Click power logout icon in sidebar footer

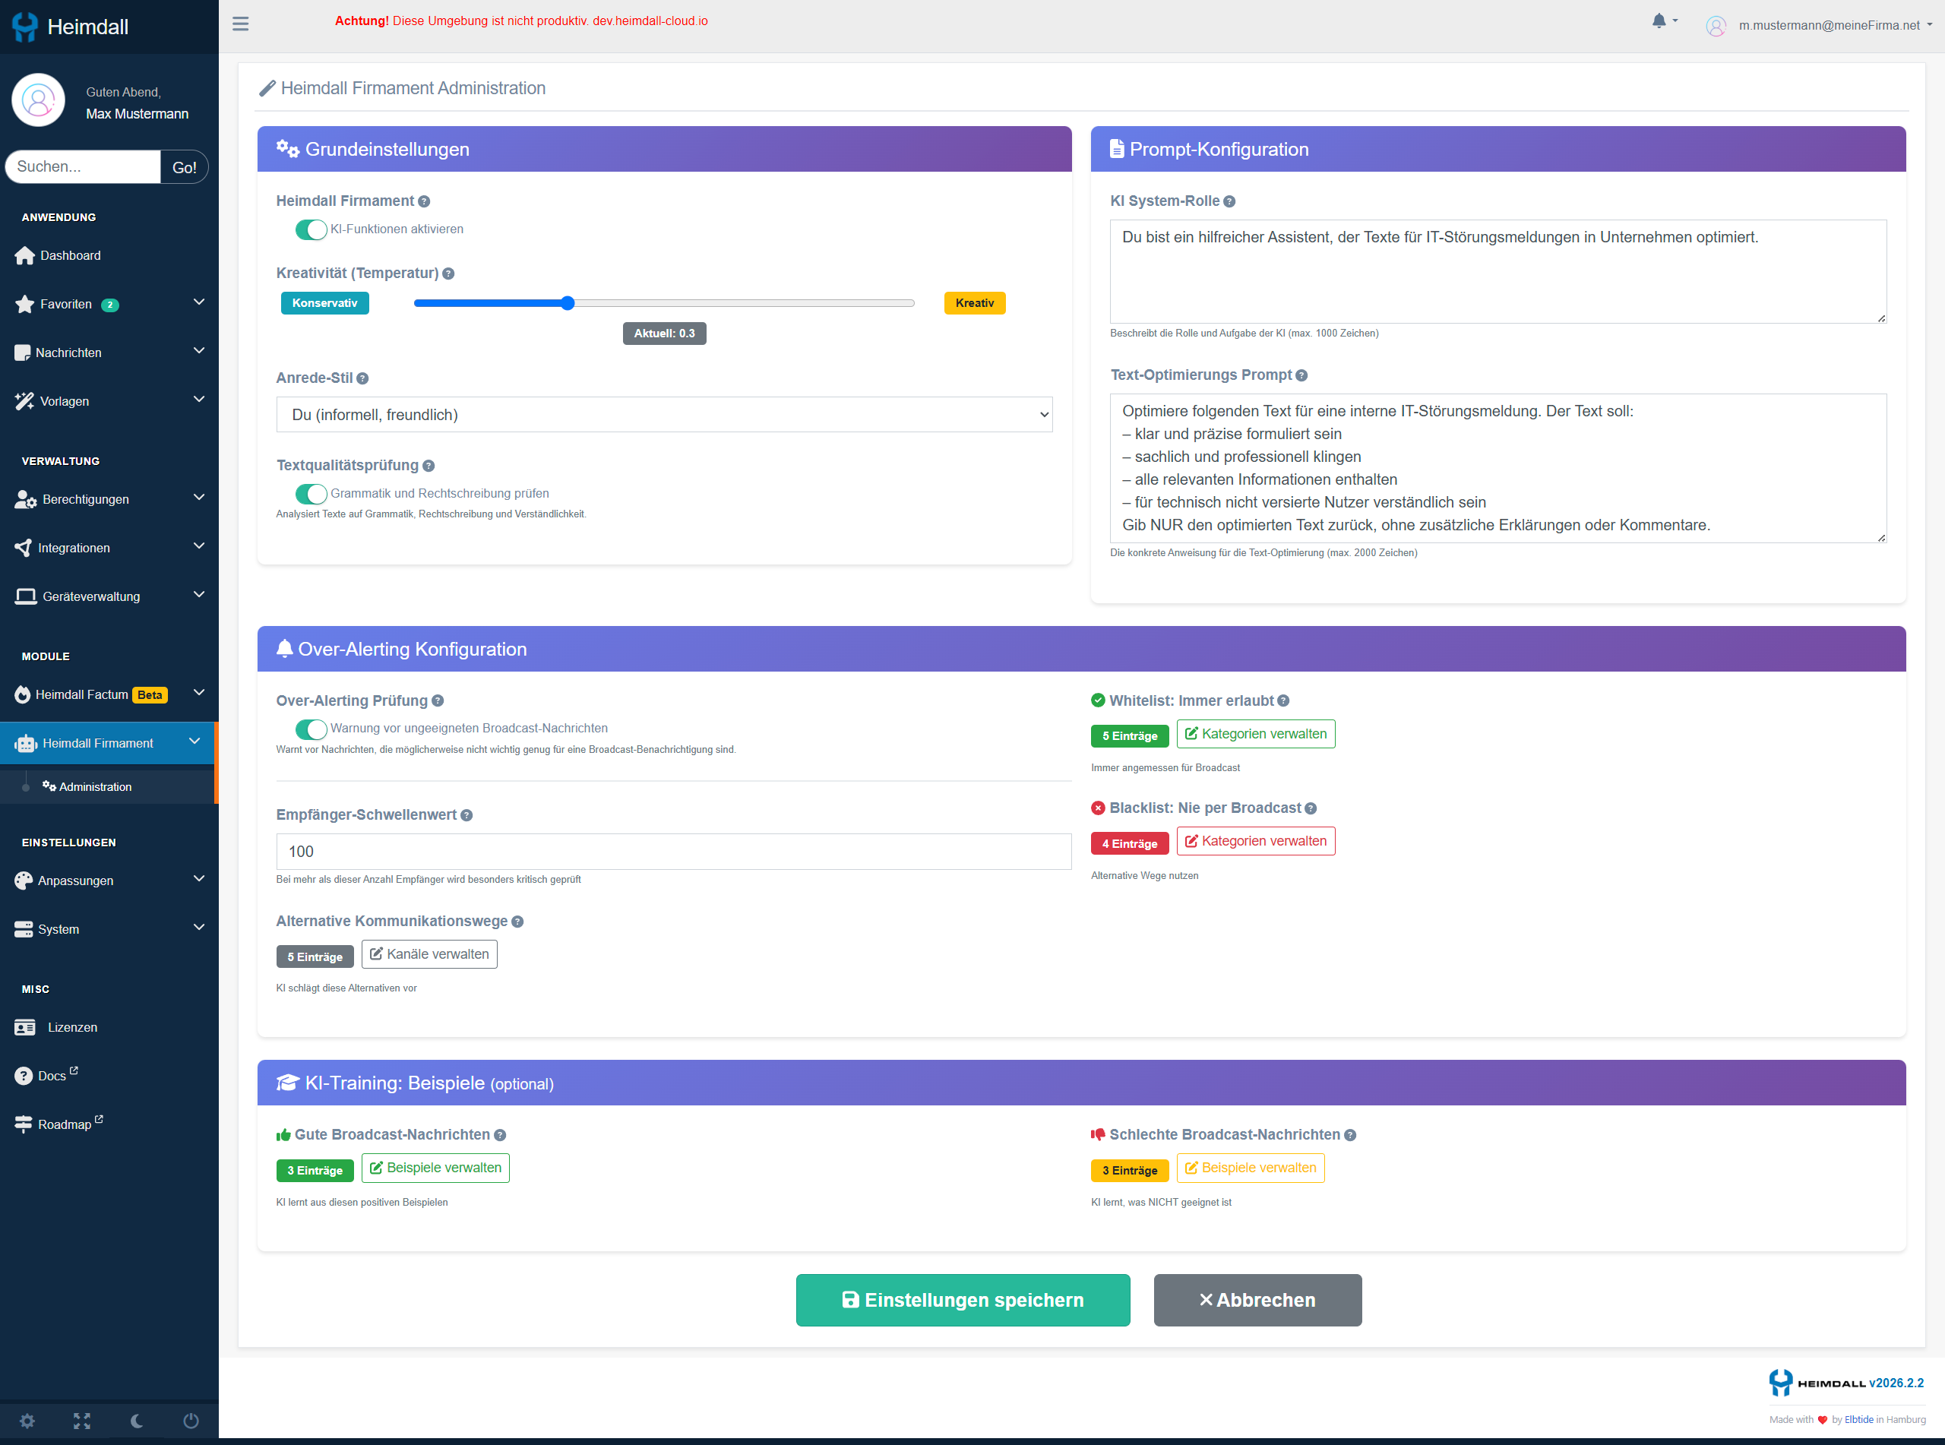coord(191,1421)
